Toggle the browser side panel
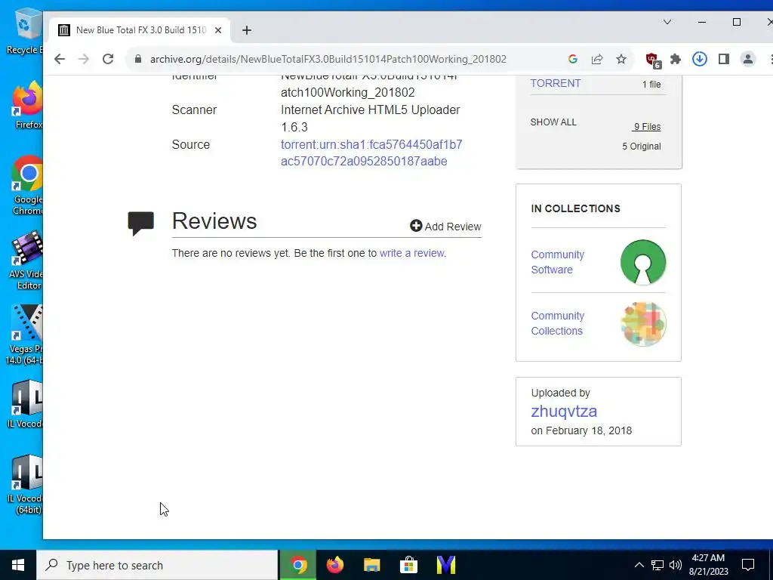Image resolution: width=773 pixels, height=580 pixels. point(724,59)
